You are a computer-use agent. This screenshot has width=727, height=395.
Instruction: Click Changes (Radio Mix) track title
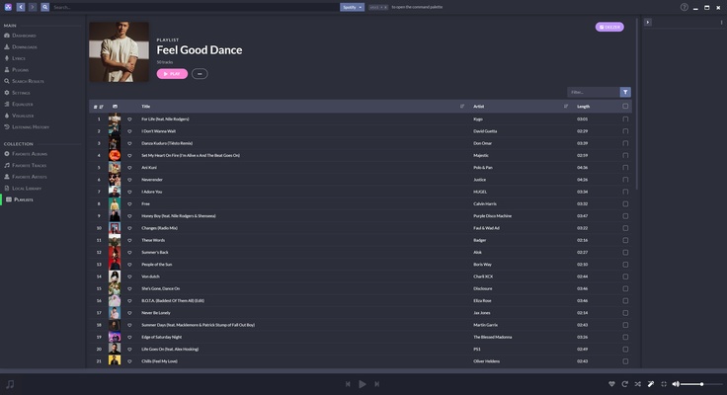(159, 228)
